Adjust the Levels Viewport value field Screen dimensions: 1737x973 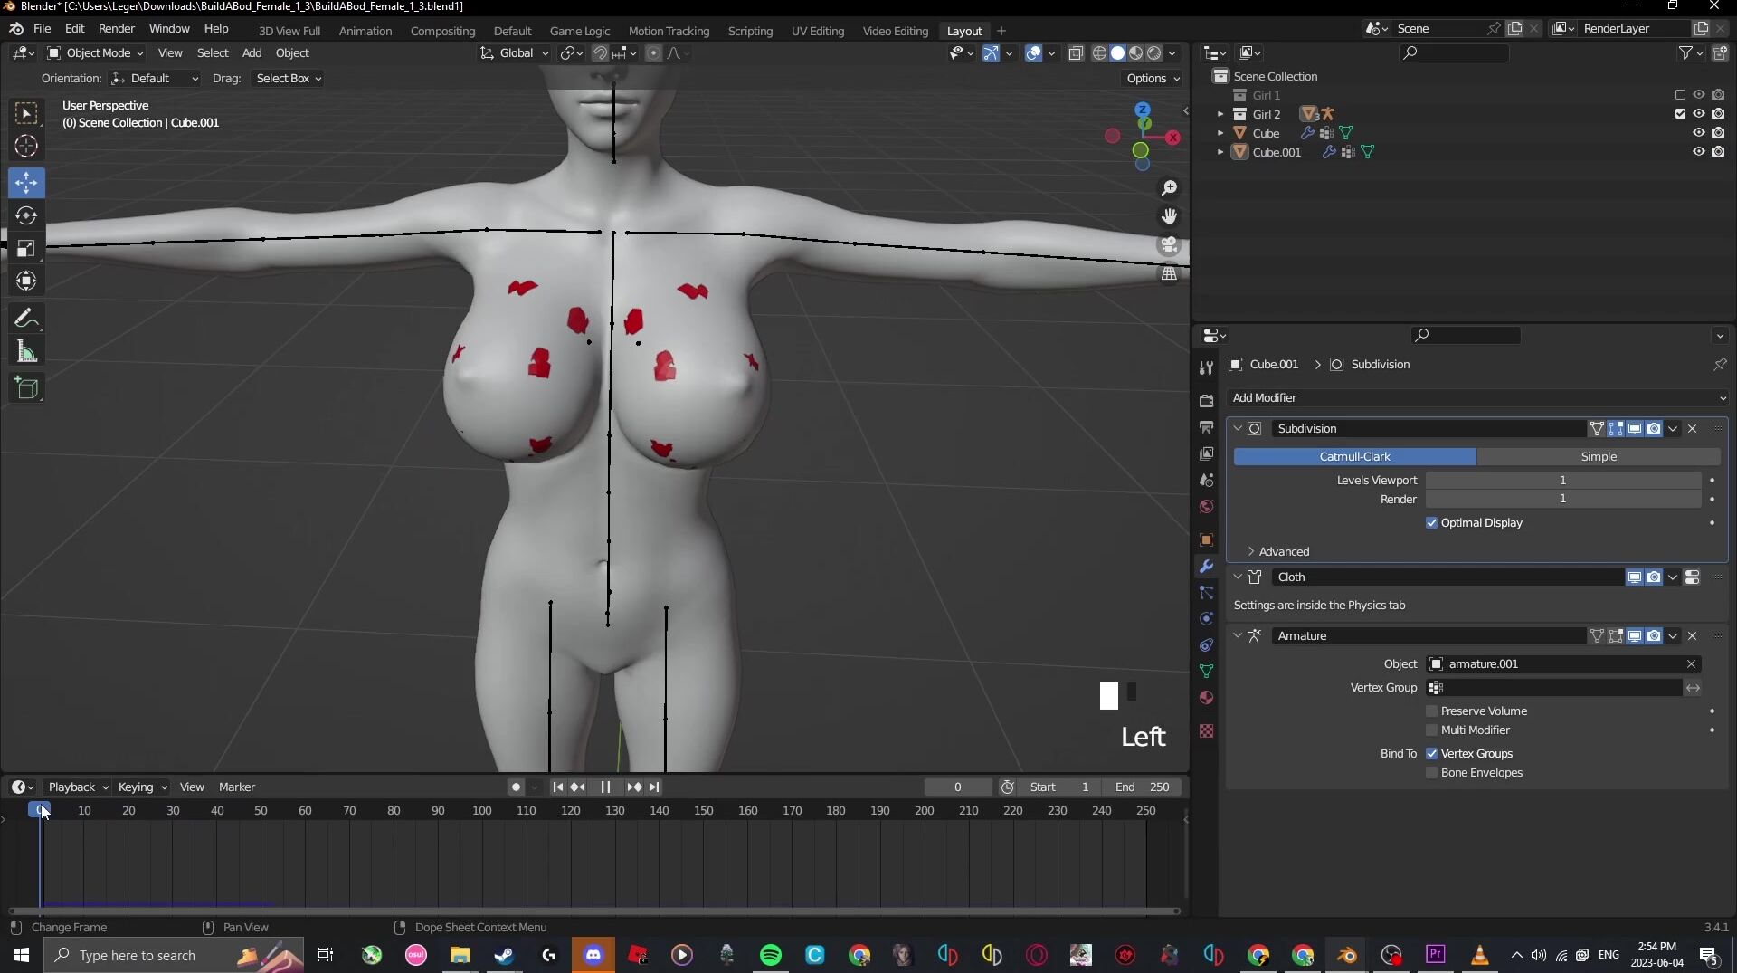point(1561,481)
